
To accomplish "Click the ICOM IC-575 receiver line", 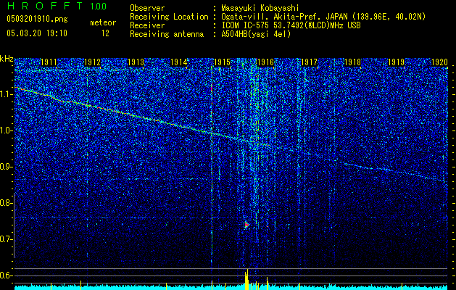I will click(291, 25).
